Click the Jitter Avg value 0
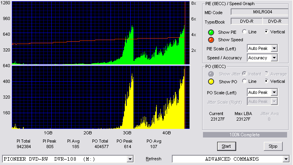293x165 pixels. (269, 119)
